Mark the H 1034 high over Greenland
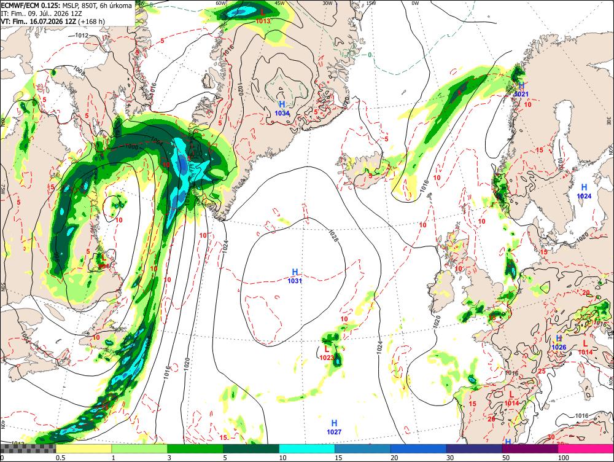The height and width of the screenshot is (462, 614). pyautogui.click(x=282, y=109)
